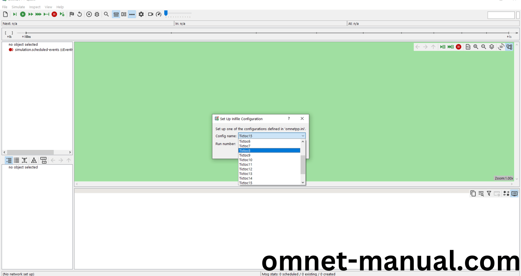The width and height of the screenshot is (521, 276).
Task: Open the magnifier Find objects icon
Action: [106, 14]
